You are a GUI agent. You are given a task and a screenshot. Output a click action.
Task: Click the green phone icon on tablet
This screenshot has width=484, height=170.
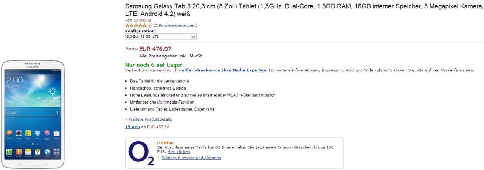9,152
